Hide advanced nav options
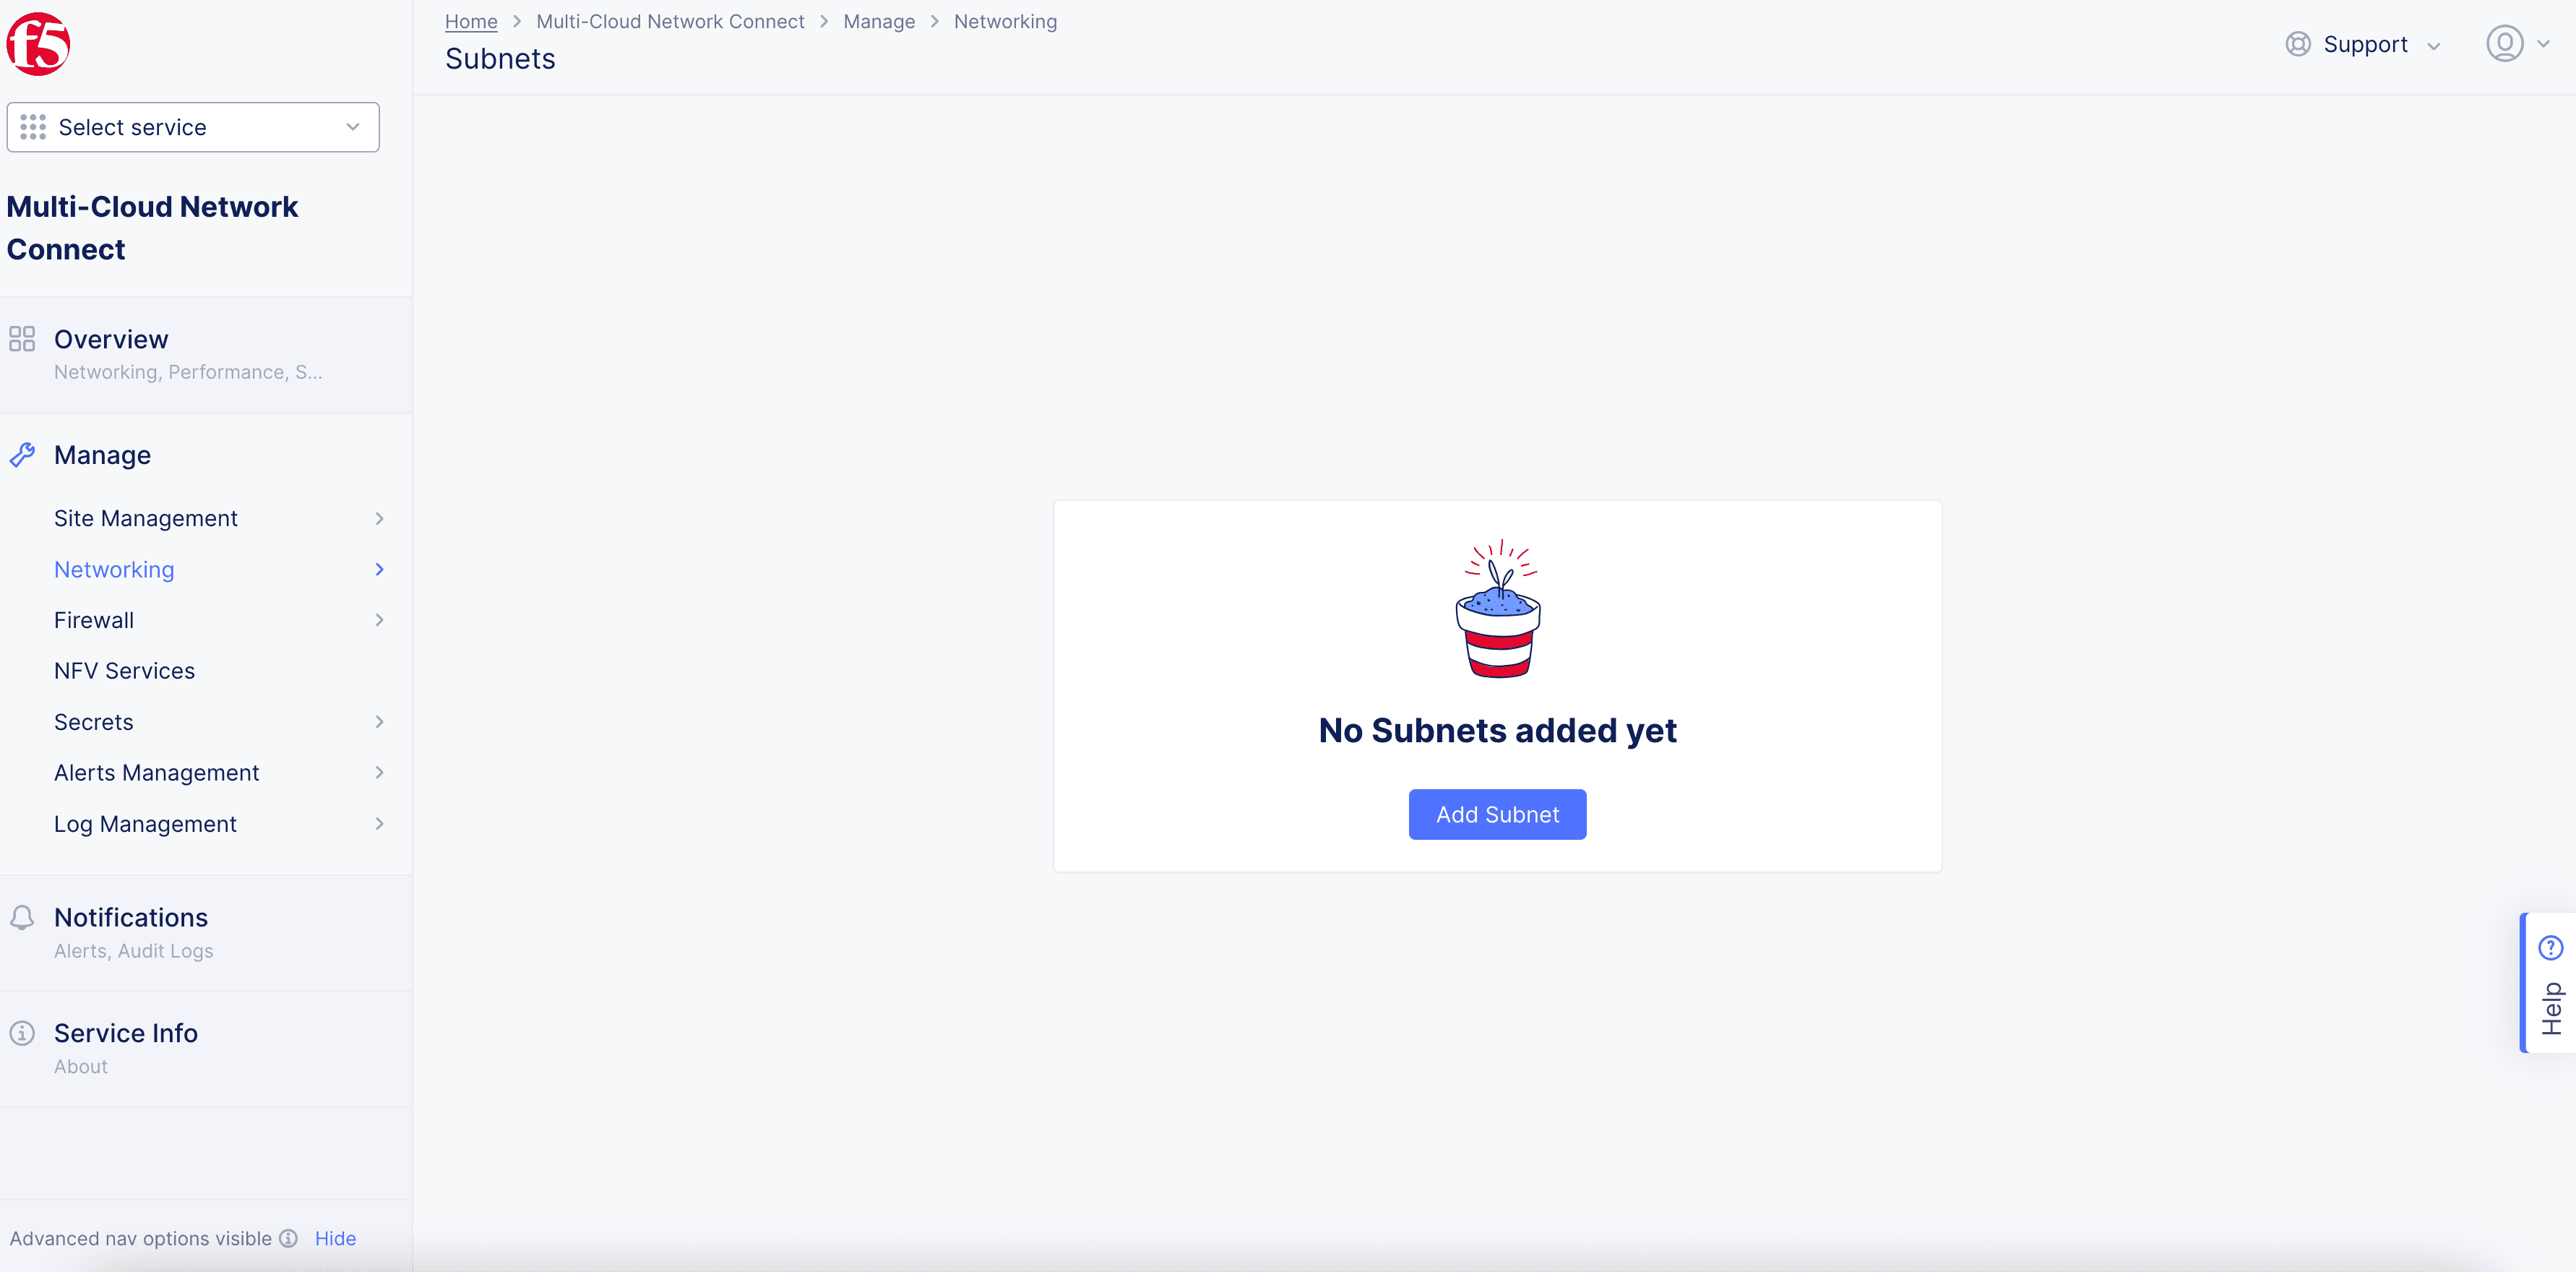 (x=335, y=1237)
